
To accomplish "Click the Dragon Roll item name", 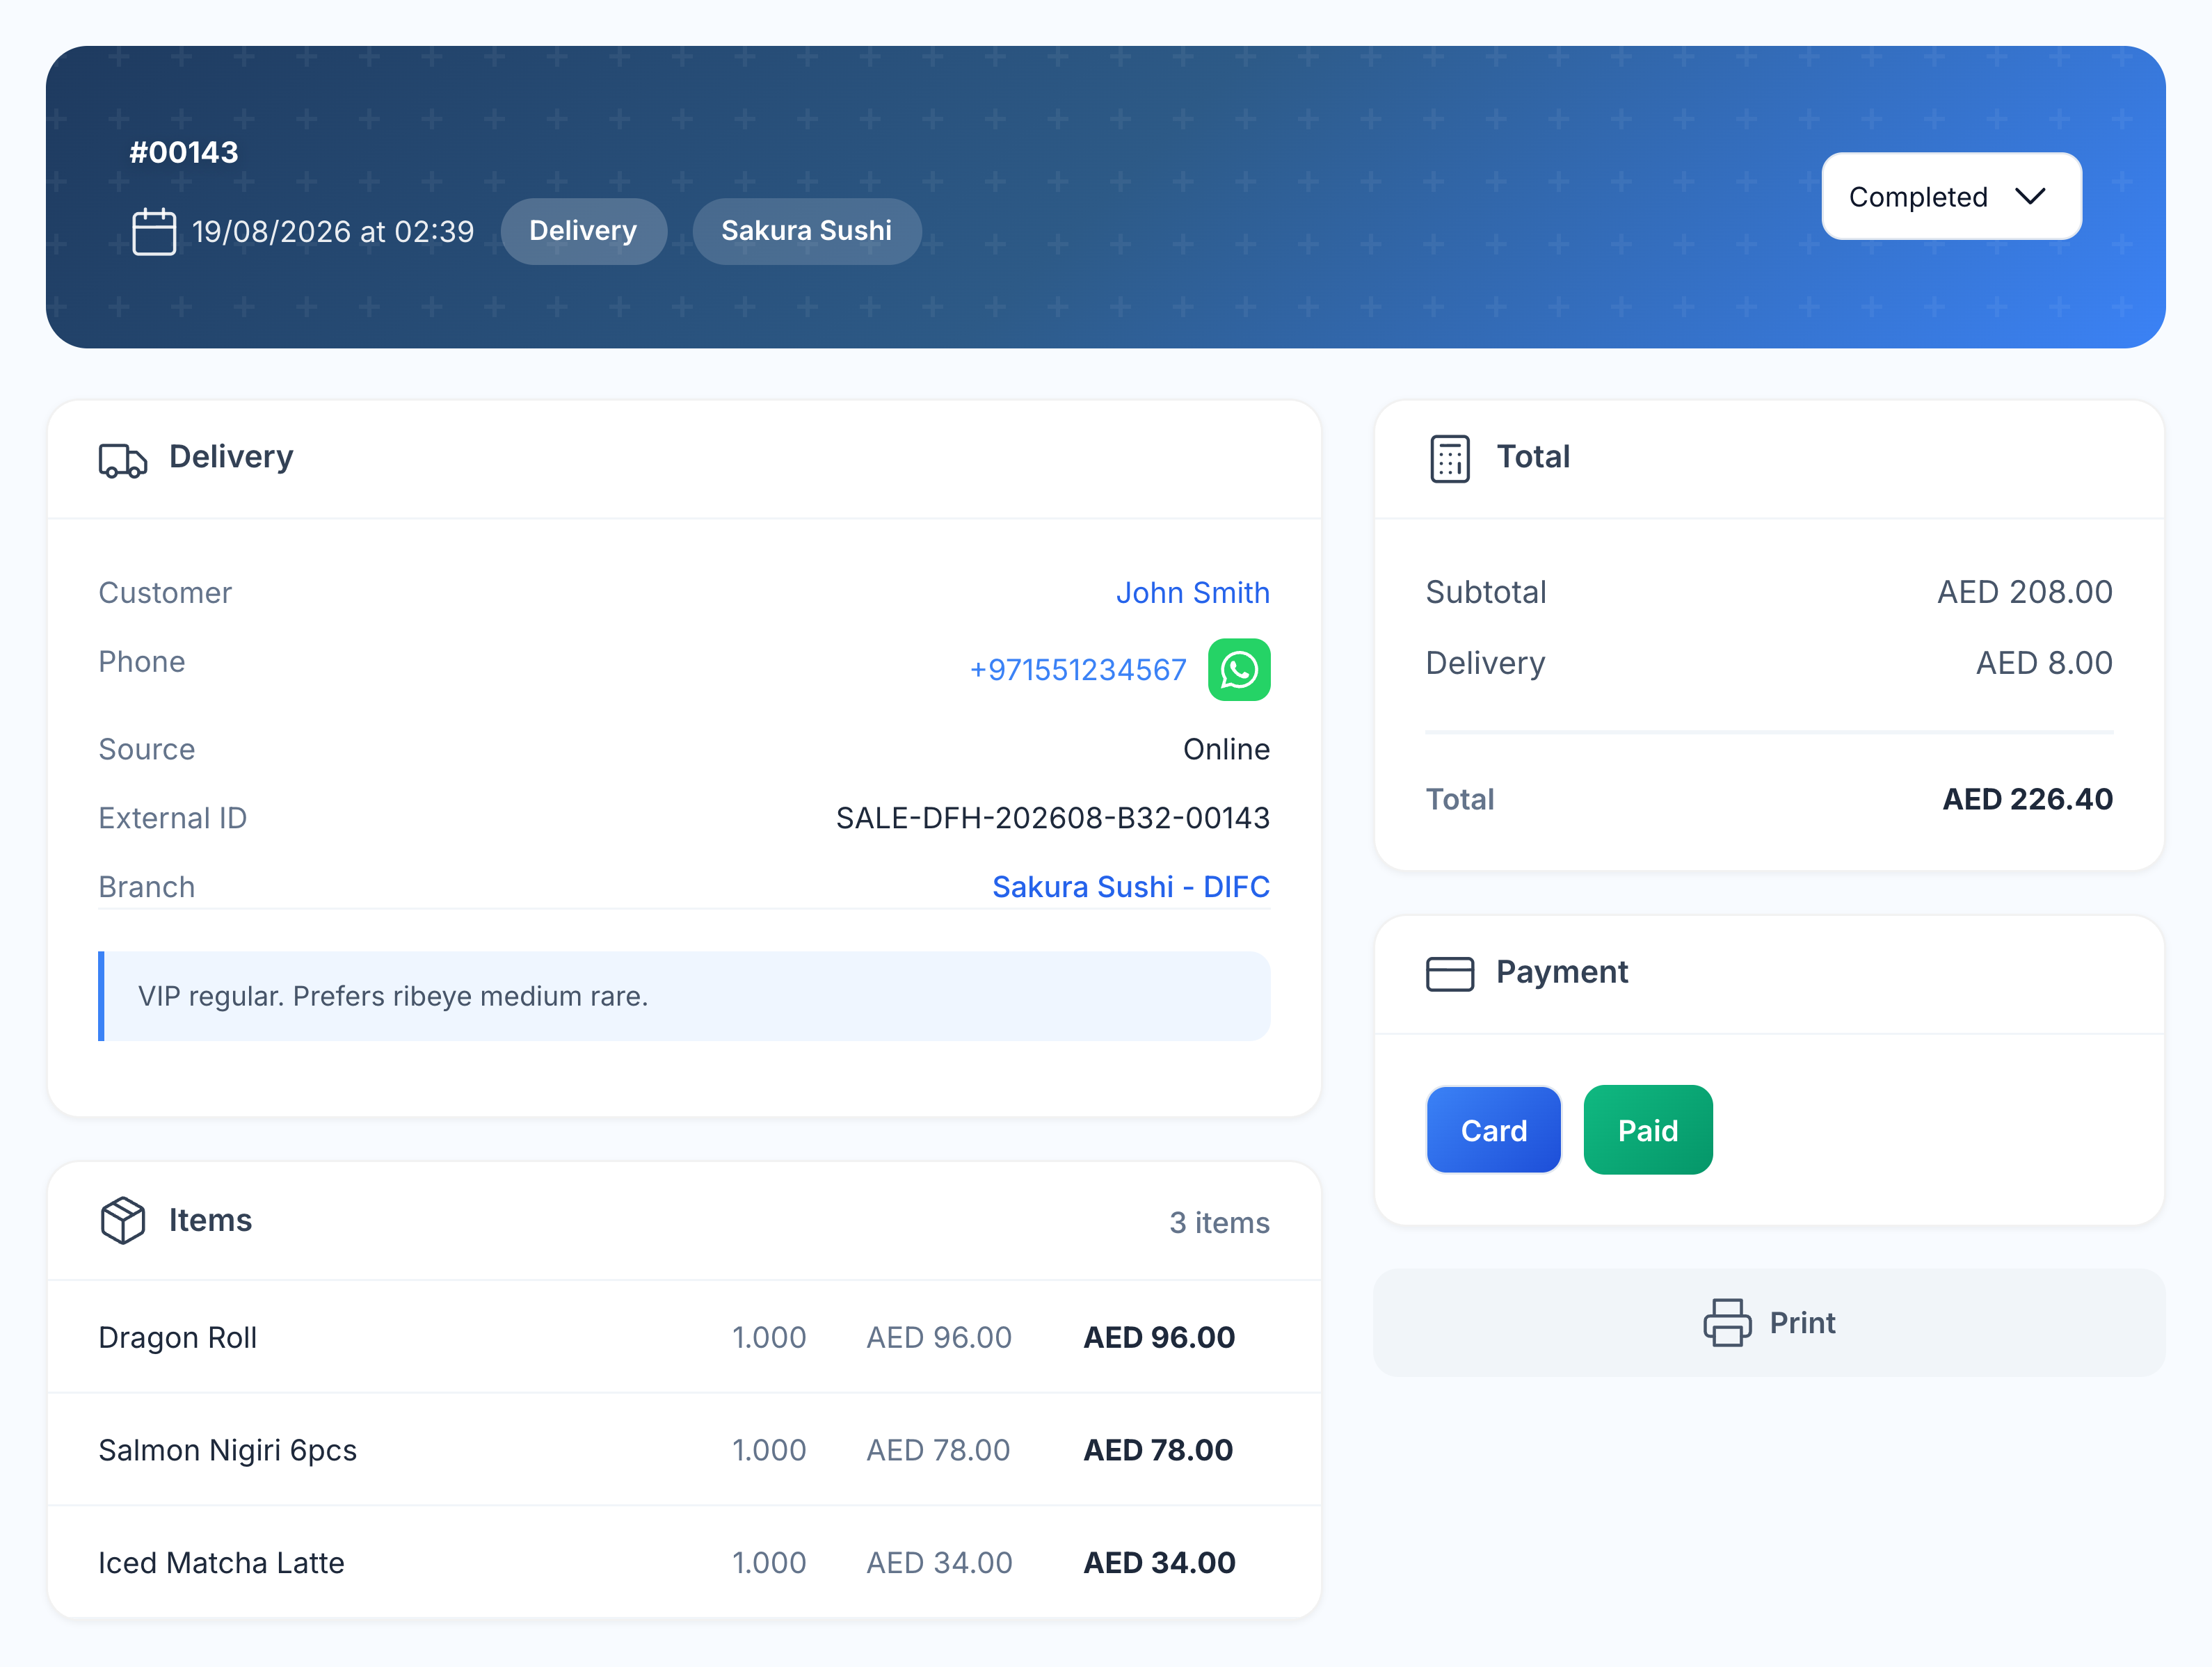I will click(x=178, y=1337).
